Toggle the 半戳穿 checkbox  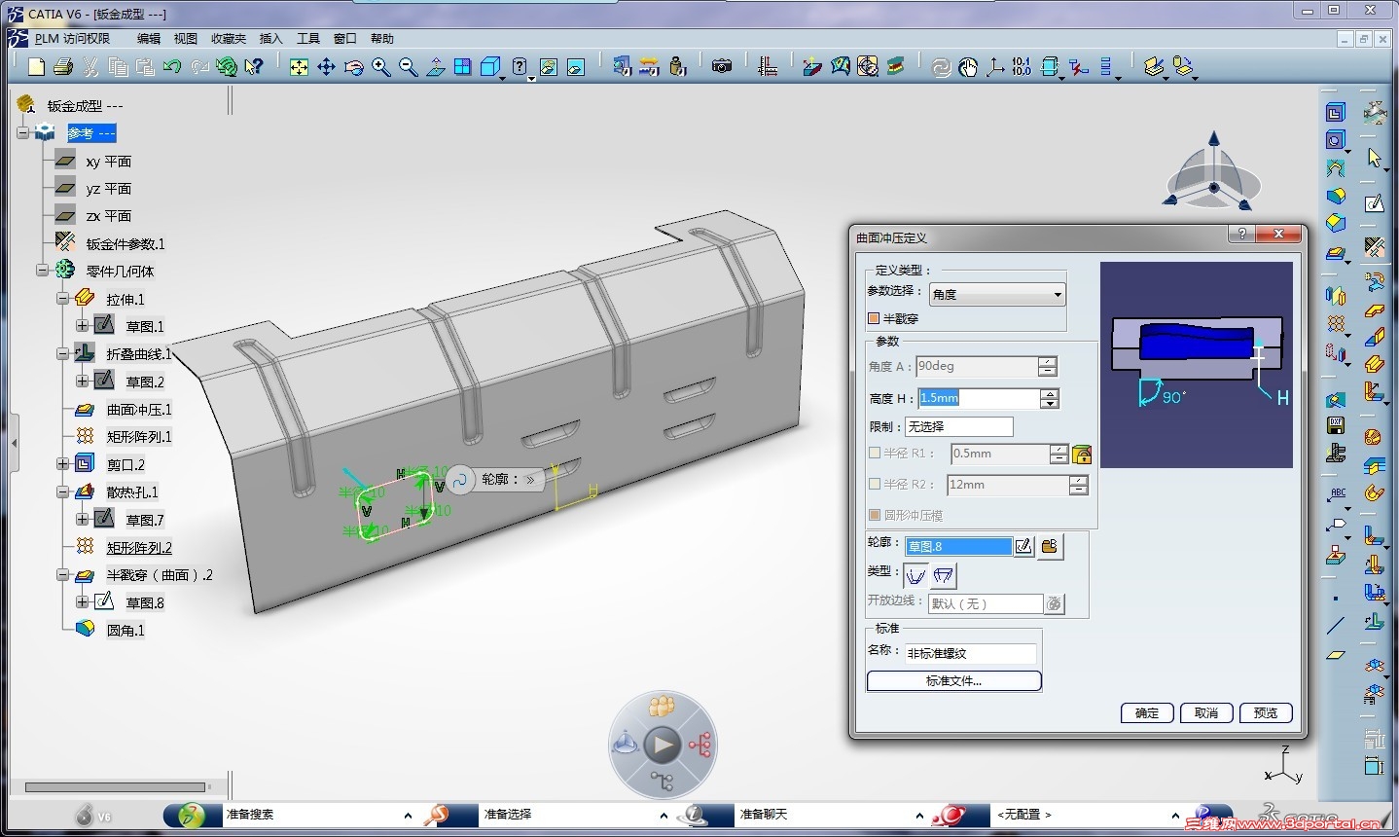point(873,318)
